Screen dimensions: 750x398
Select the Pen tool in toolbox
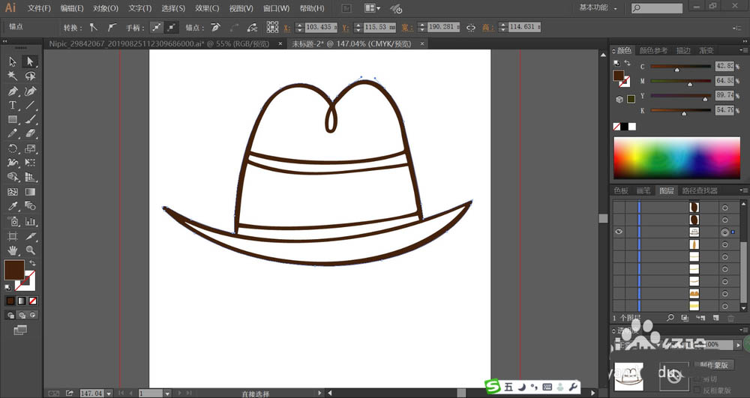coord(13,91)
